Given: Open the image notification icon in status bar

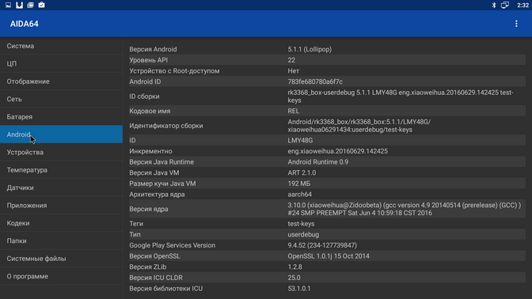Looking at the screenshot, I should (8, 5).
